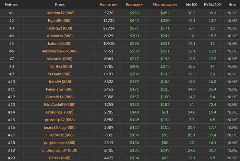
Task: Open player Ryantilt (888) profile
Action: tap(60, 21)
